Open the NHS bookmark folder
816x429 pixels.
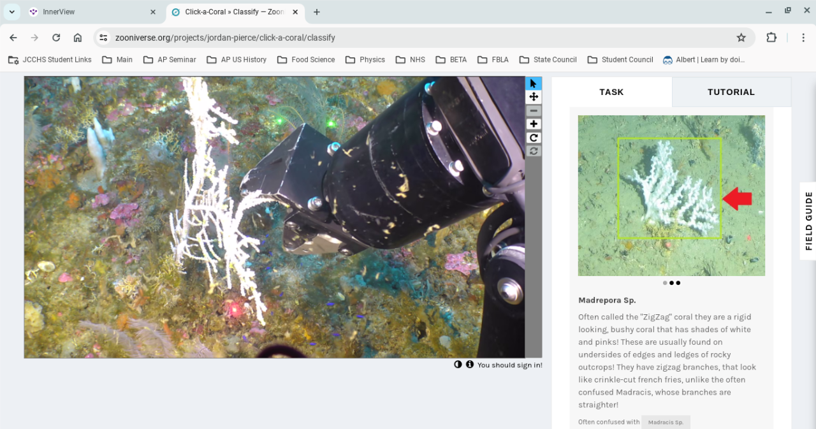(410, 59)
